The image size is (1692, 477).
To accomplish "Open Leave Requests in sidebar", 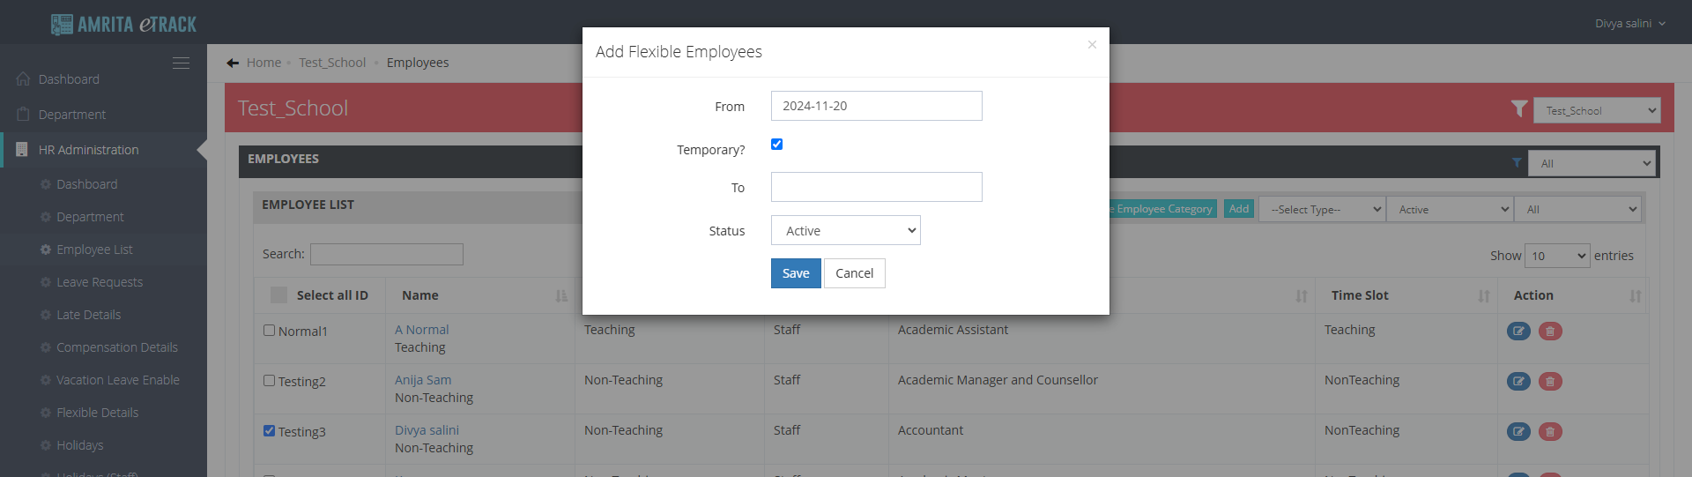I will (x=99, y=282).
